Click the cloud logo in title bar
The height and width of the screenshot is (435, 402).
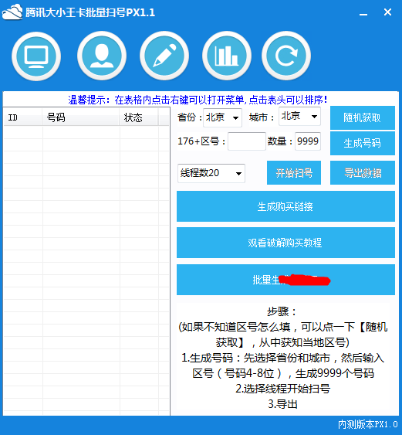[12, 12]
